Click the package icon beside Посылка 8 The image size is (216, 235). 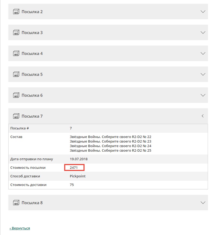(16, 203)
